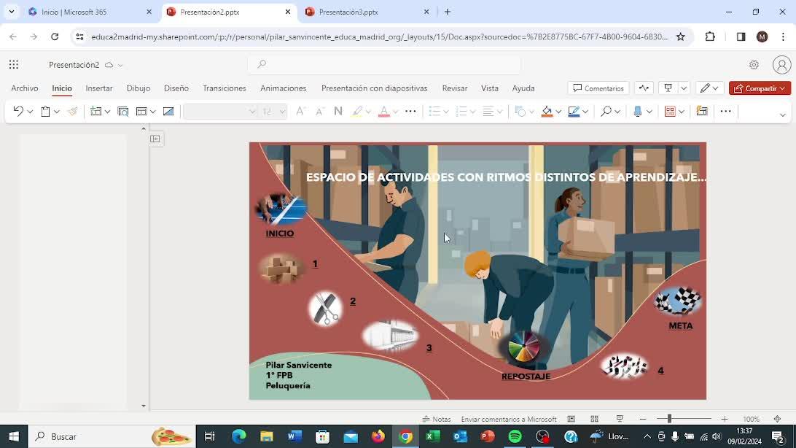Click the zoom slider handle
Viewport: 796px width, 448px height.
pyautogui.click(x=669, y=419)
